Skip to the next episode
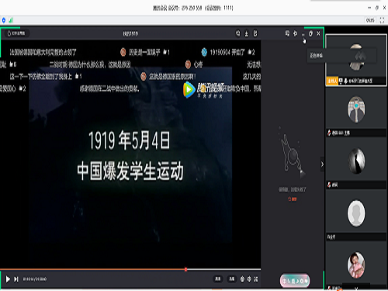Viewport: 388px width, 291px height. click(x=16, y=279)
